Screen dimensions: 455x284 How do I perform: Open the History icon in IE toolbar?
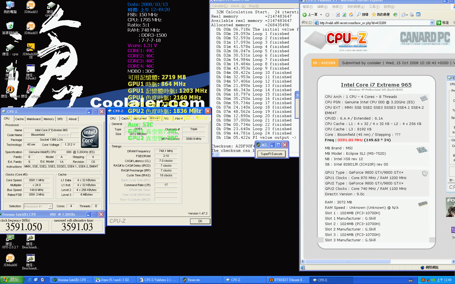[x=395, y=15]
